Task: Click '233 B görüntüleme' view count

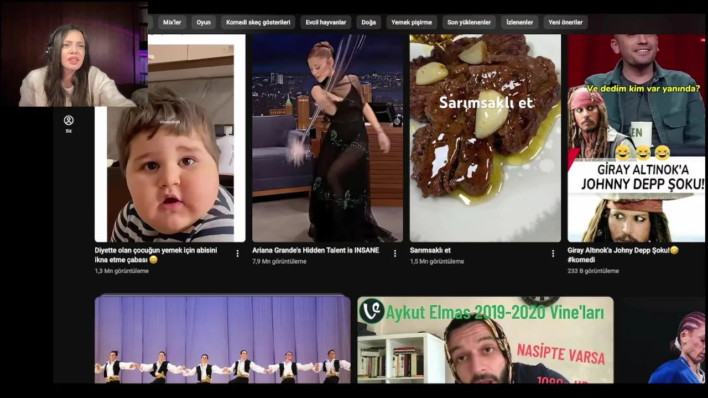Action: pyautogui.click(x=593, y=271)
